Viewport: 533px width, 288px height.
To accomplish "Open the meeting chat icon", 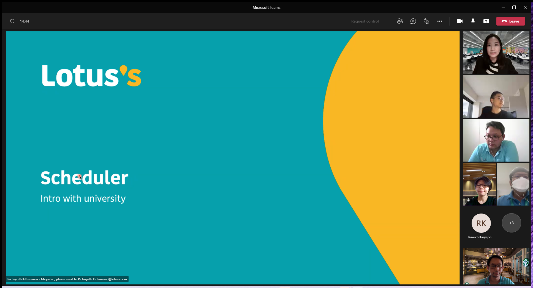I will click(413, 21).
